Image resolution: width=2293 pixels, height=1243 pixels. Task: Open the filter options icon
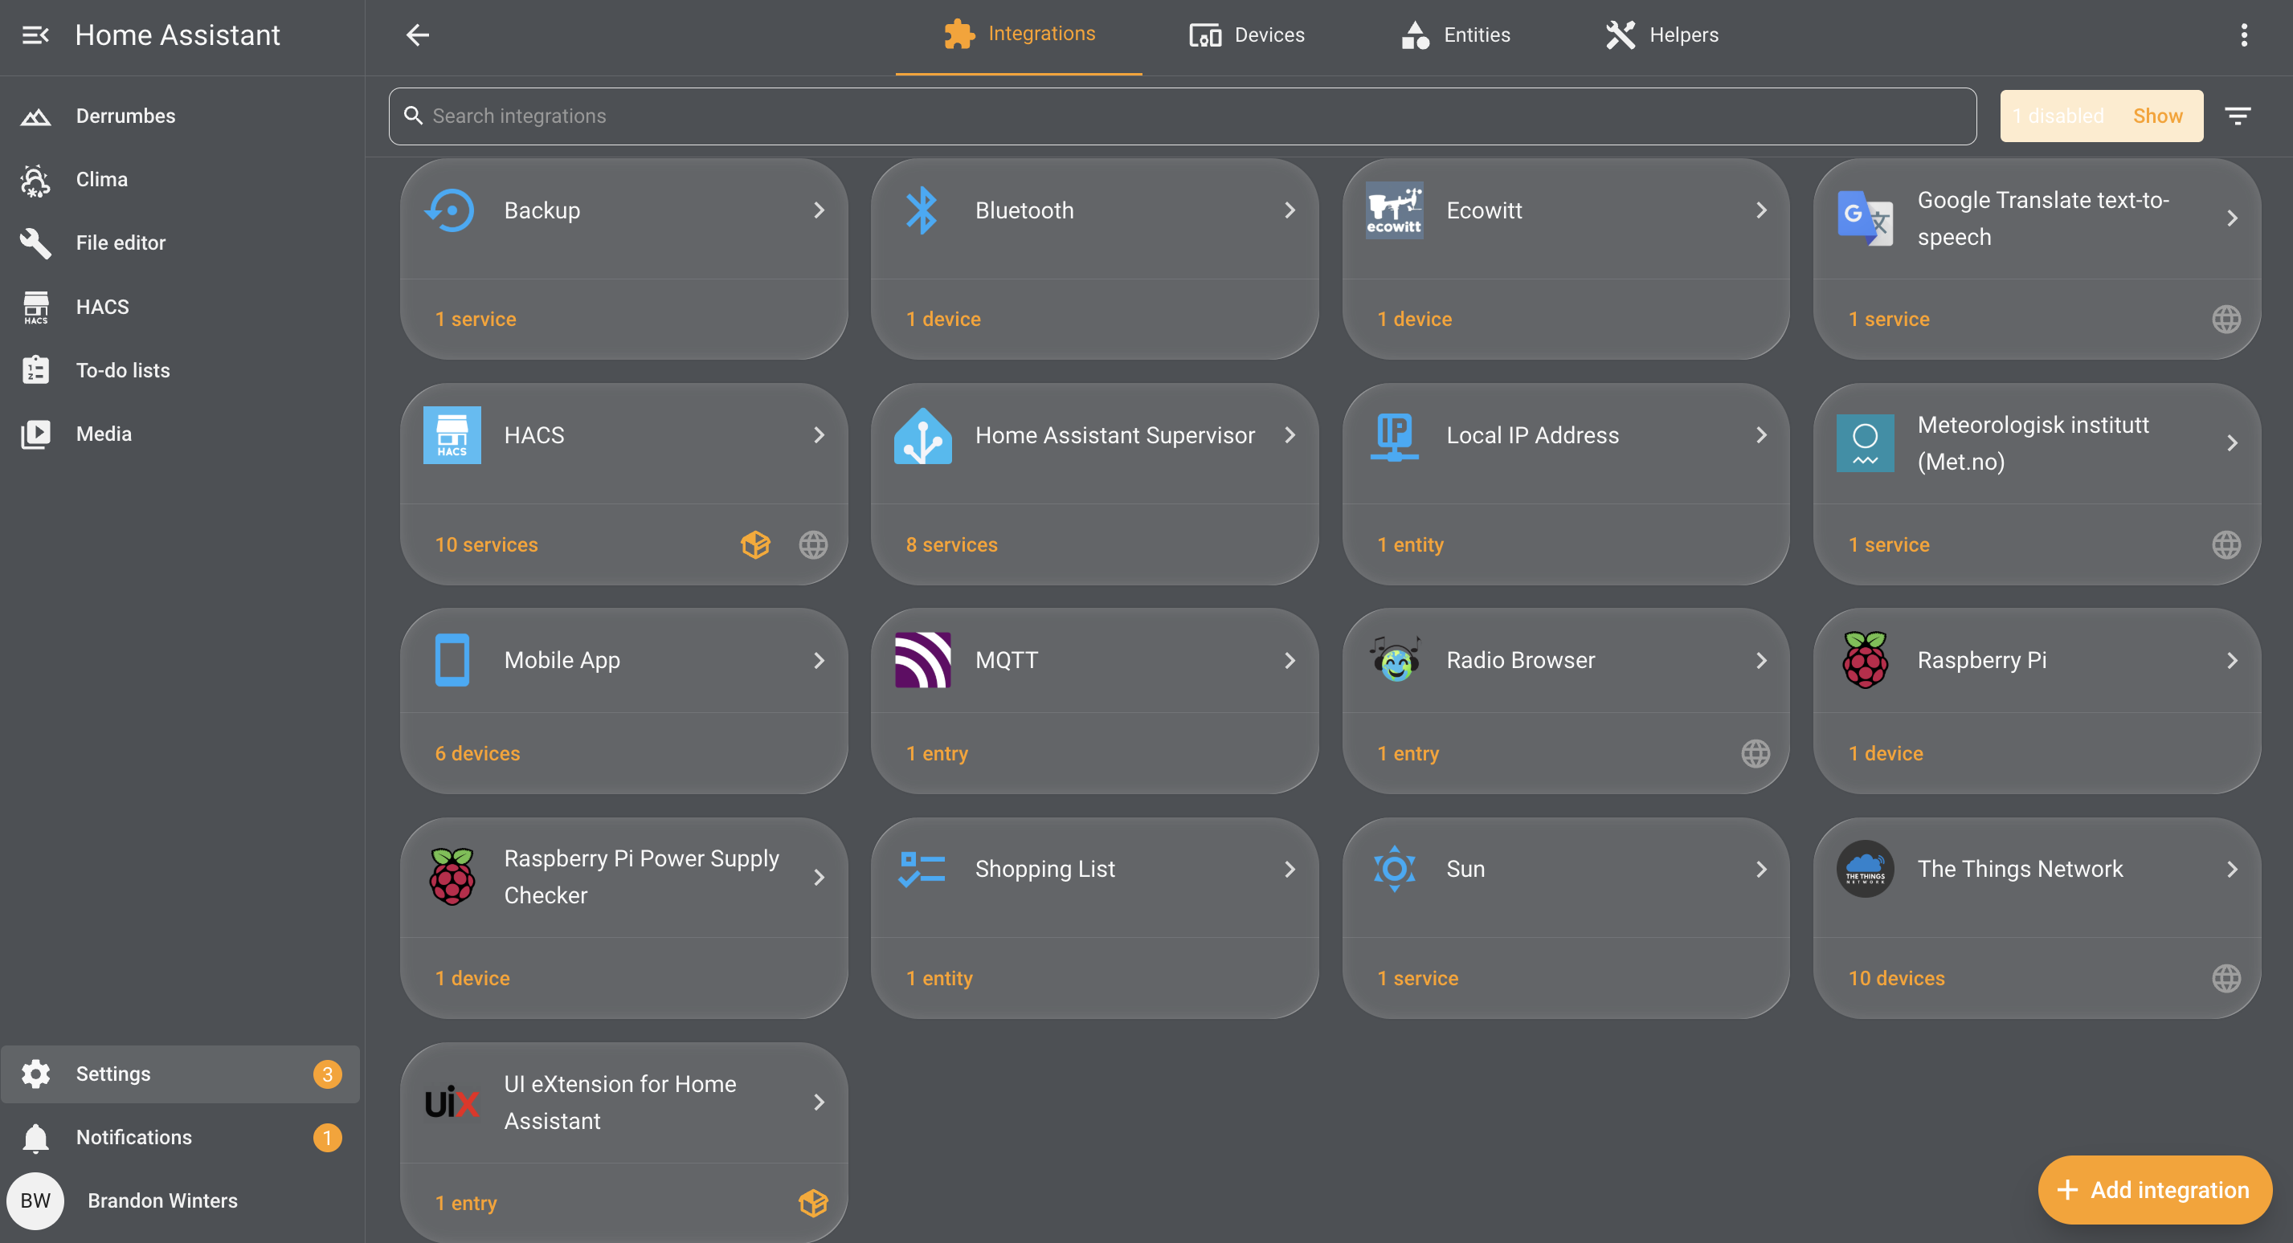(x=2237, y=116)
